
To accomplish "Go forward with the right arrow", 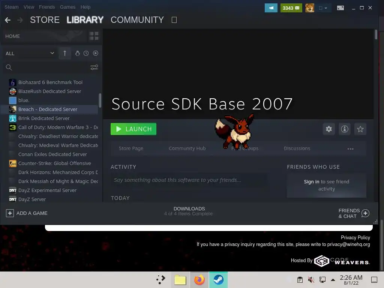I will click(x=20, y=20).
